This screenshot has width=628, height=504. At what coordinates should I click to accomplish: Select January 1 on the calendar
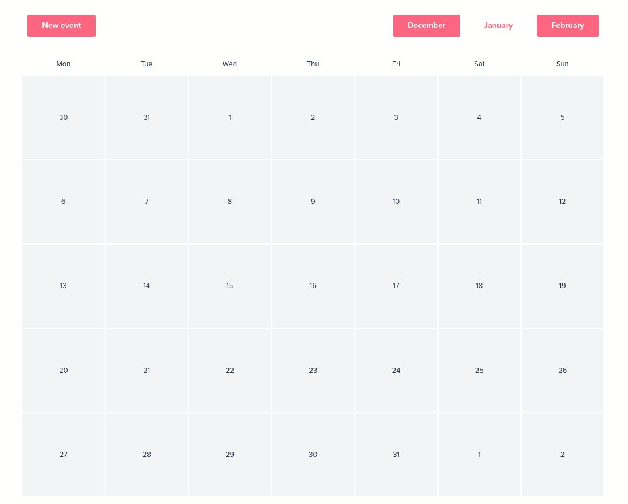(x=230, y=117)
